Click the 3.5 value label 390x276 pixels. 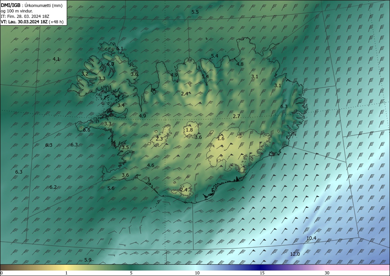[125, 148]
